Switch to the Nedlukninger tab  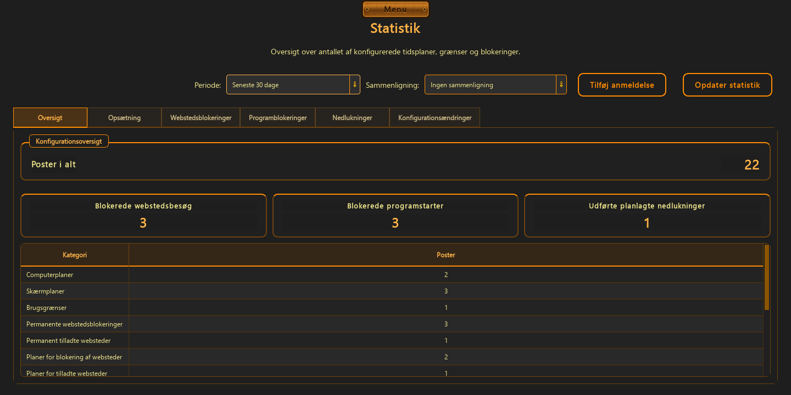352,117
